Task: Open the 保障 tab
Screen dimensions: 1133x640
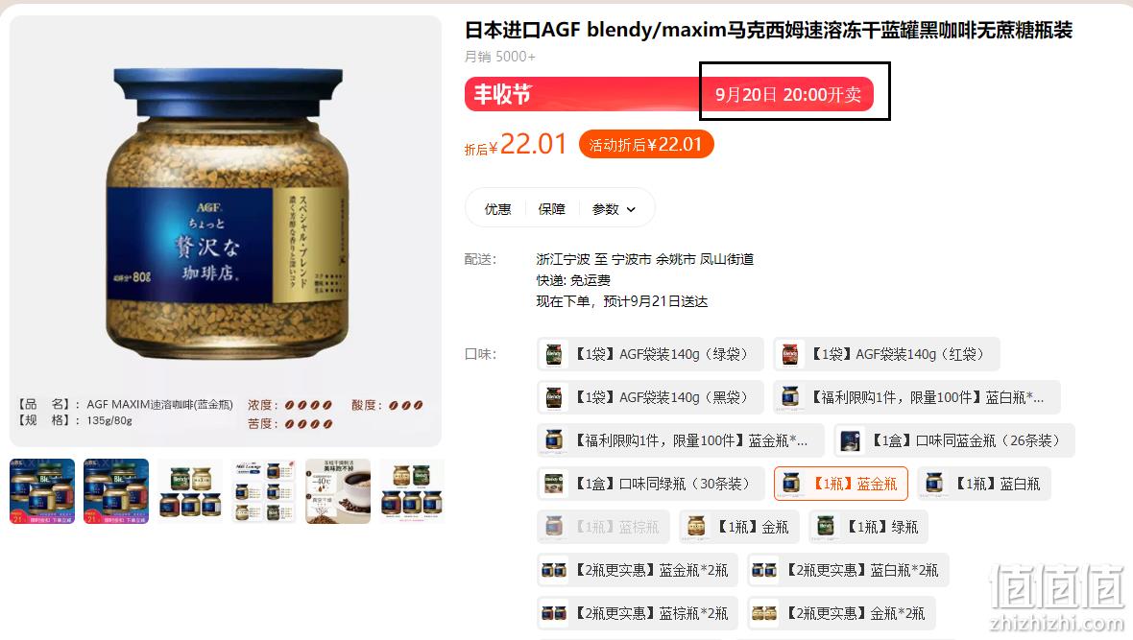Action: tap(551, 209)
